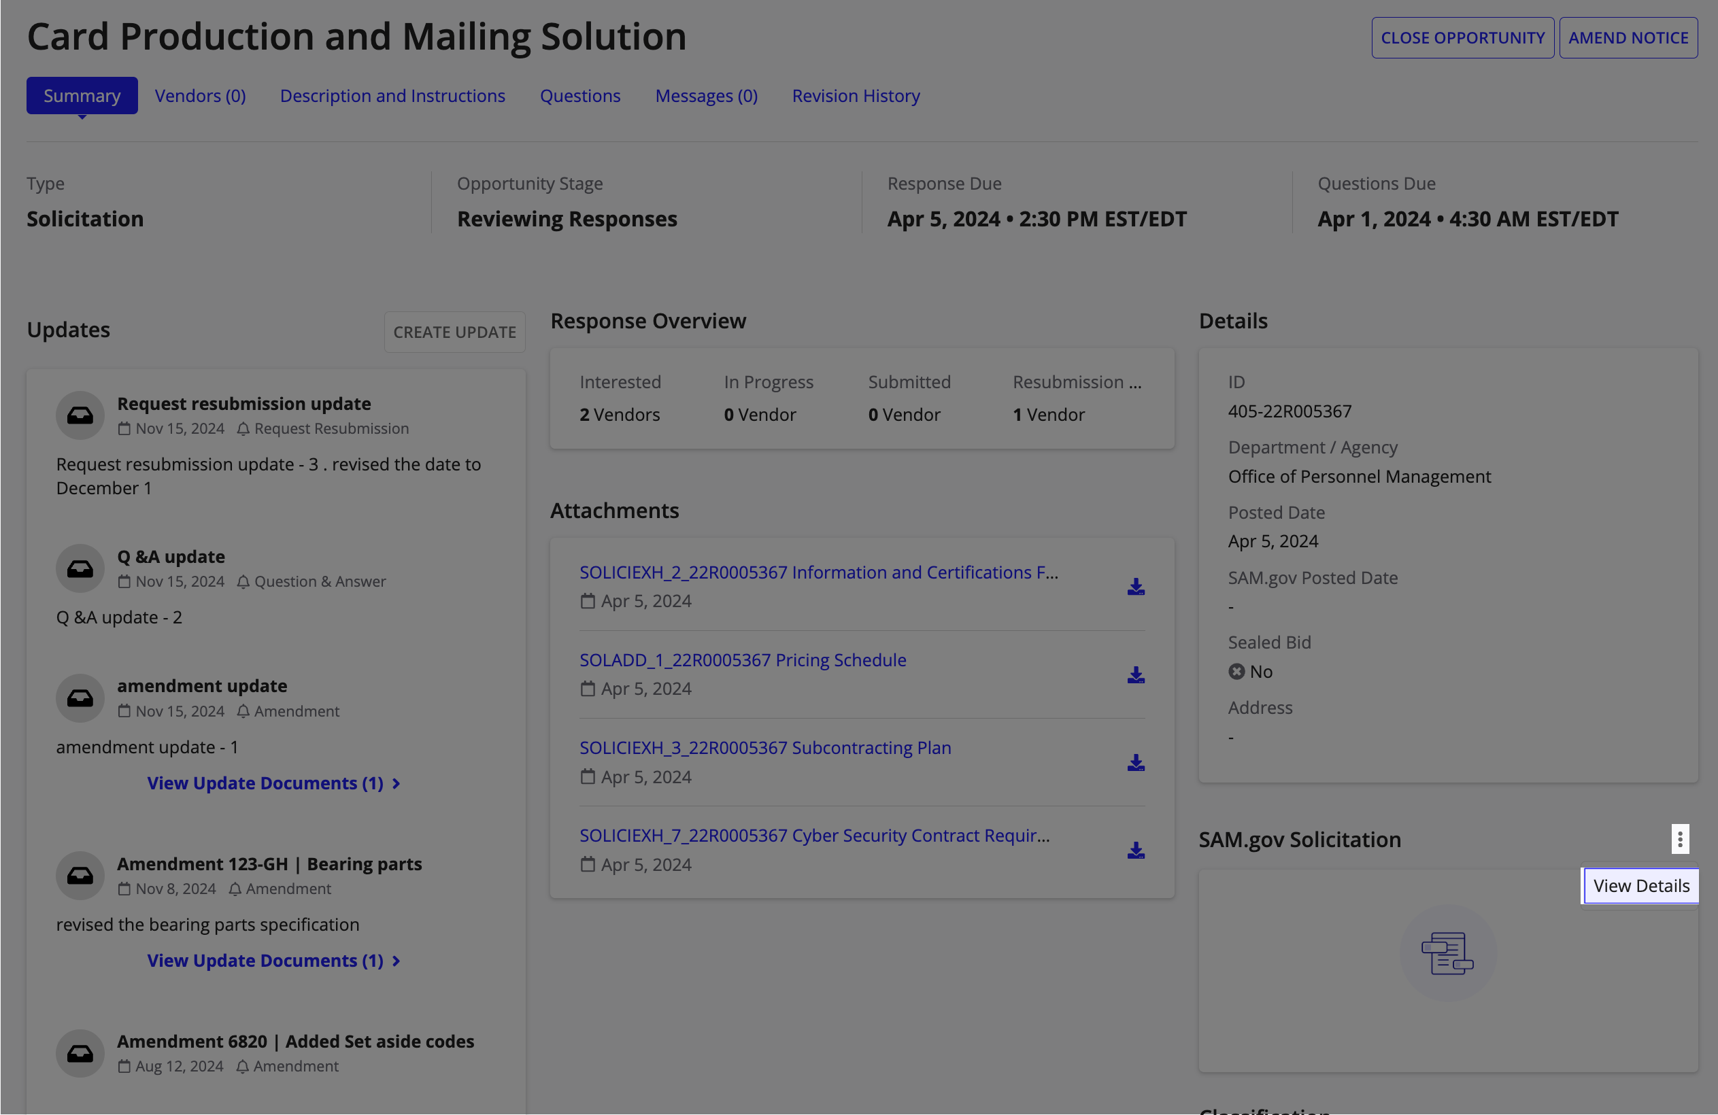The width and height of the screenshot is (1718, 1115).
Task: Click the 0 Vendor In Progress count
Action: [760, 414]
